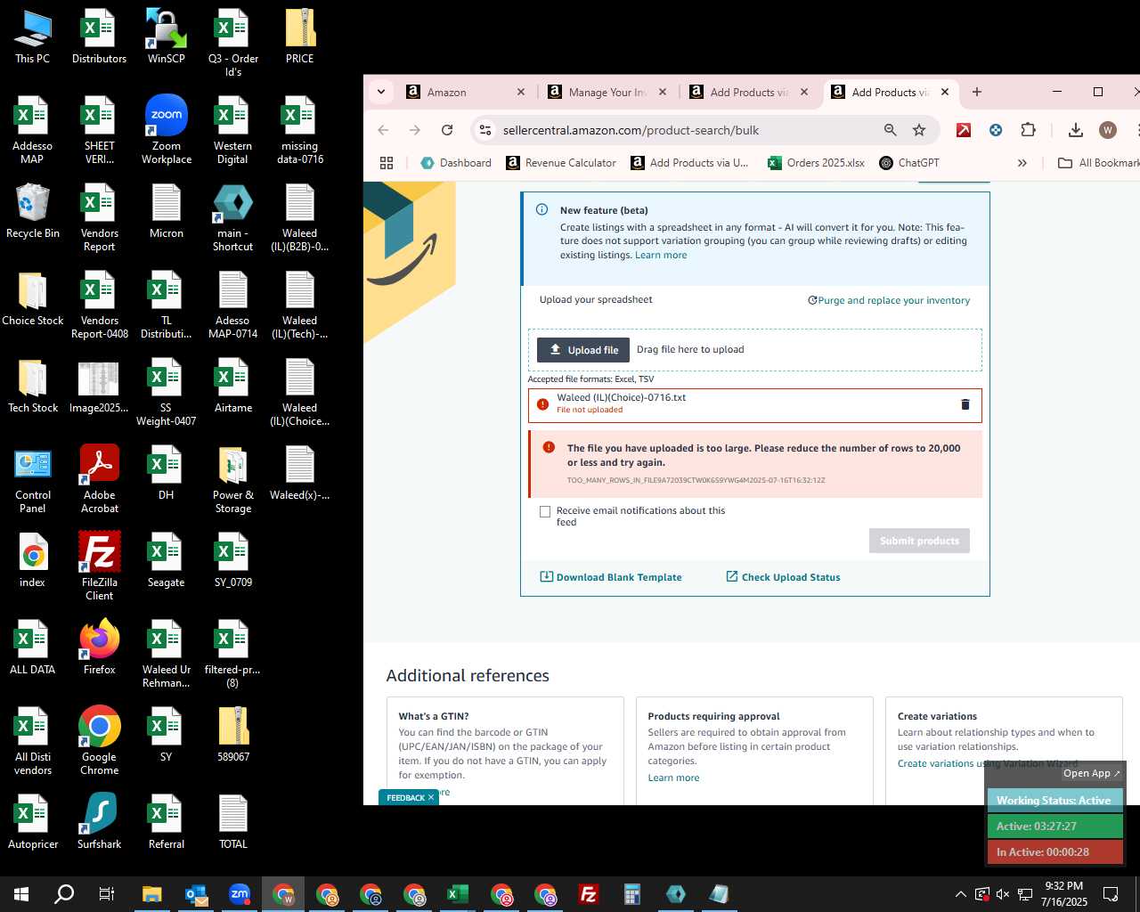Select the TOTAL text file on the desktop
Viewport: 1140px width, 912px height.
click(233, 821)
